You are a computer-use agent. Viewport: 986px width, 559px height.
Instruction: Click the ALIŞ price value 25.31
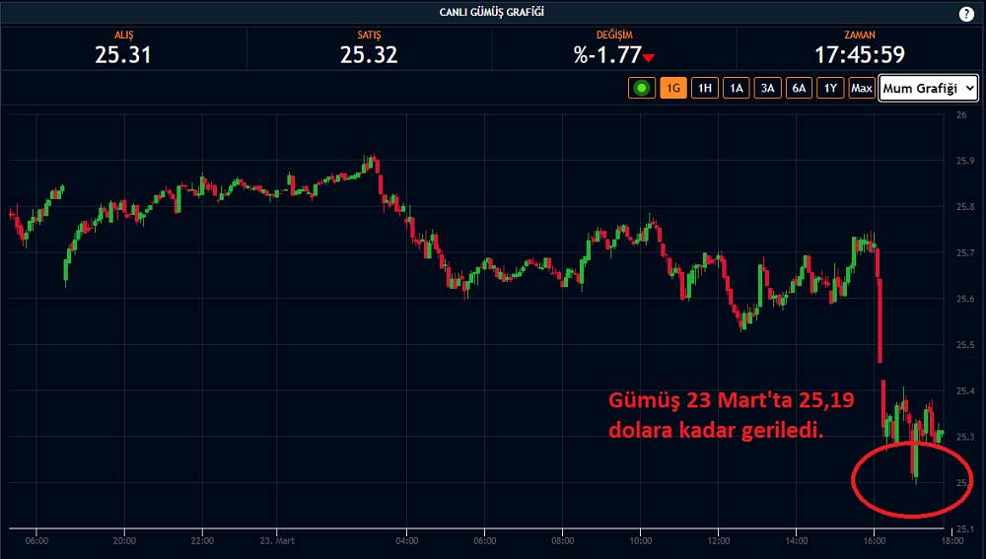click(x=123, y=55)
